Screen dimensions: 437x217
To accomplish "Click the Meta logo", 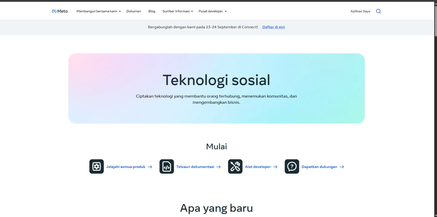I will (x=60, y=11).
